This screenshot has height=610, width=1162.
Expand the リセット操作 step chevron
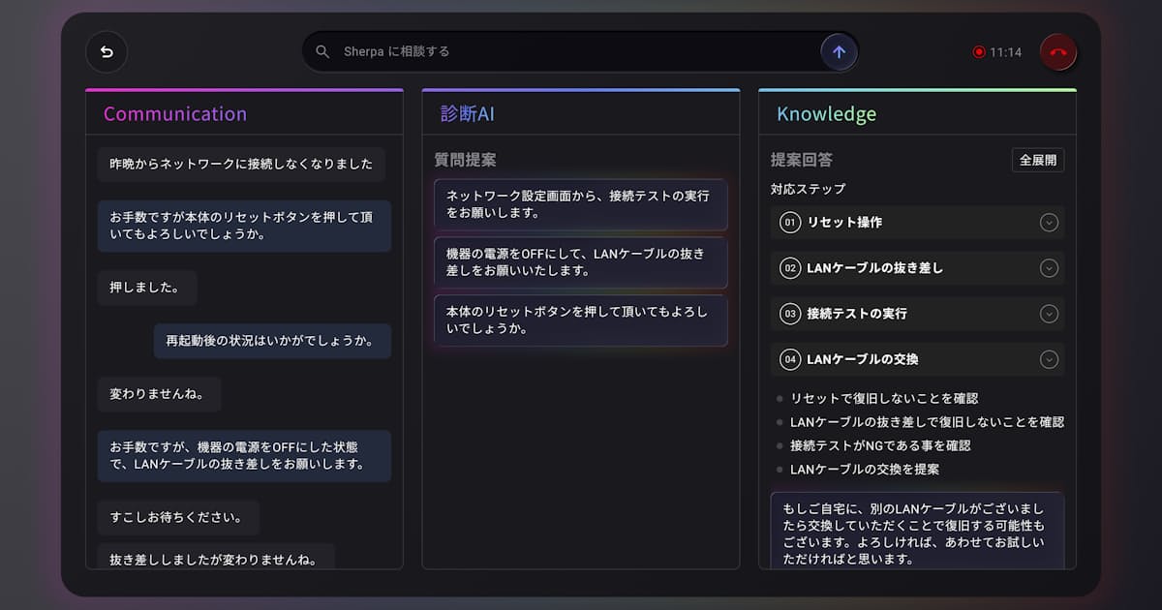1049,223
